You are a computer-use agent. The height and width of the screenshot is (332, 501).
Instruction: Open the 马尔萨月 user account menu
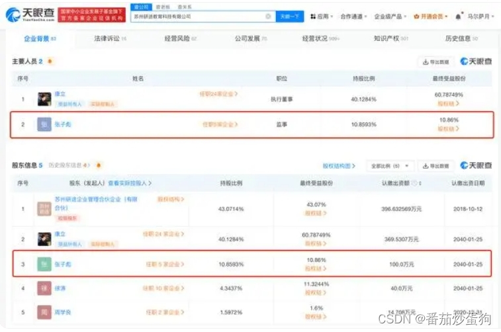click(x=481, y=17)
